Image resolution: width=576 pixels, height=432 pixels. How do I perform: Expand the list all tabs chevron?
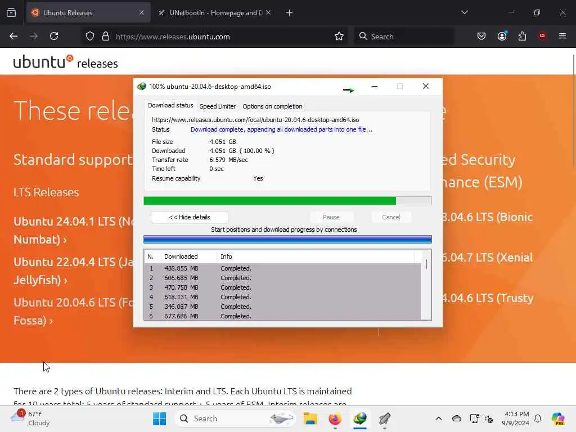pos(464,12)
